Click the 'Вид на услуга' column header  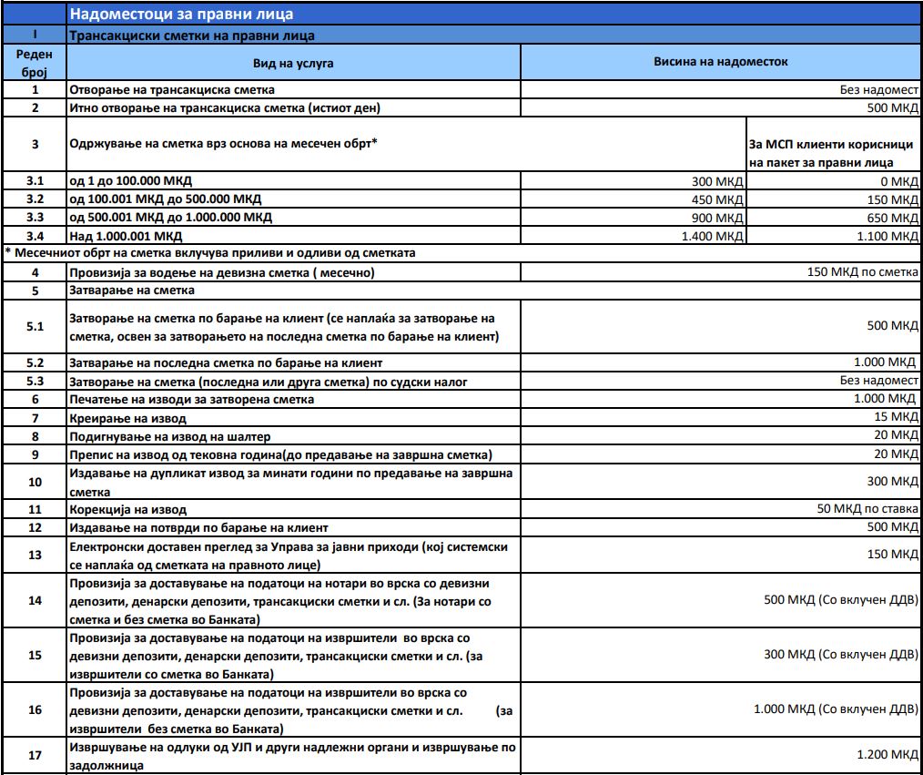click(293, 64)
